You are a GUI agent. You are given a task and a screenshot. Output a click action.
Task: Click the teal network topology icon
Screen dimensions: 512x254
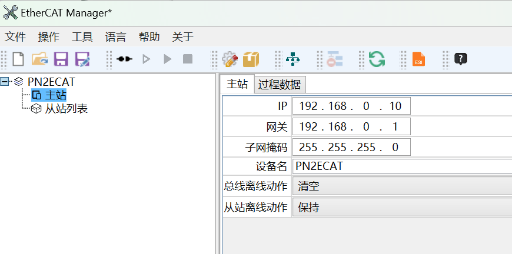pos(293,59)
